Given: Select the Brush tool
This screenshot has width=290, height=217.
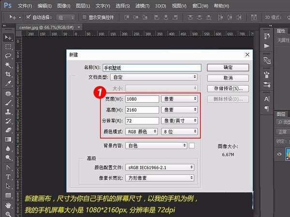Looking at the screenshot, I should pyautogui.click(x=8, y=102).
